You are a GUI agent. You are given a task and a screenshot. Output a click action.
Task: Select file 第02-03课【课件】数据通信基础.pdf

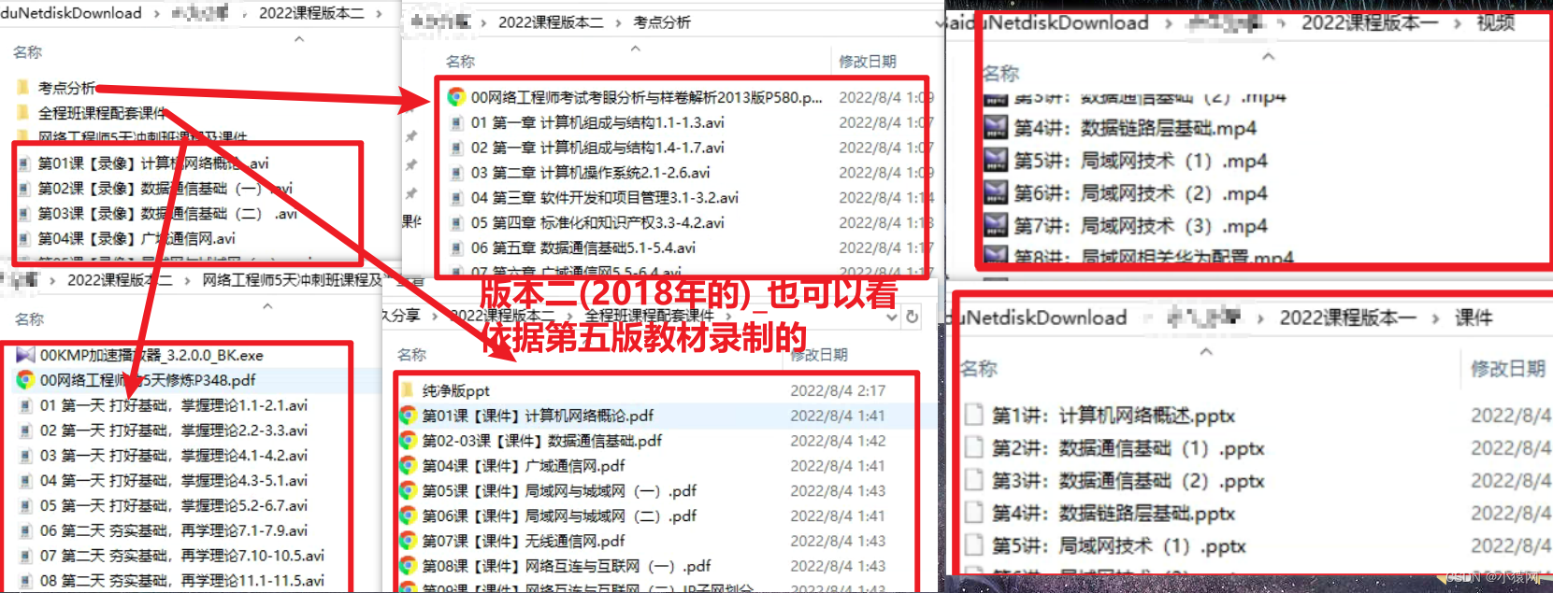coord(542,441)
